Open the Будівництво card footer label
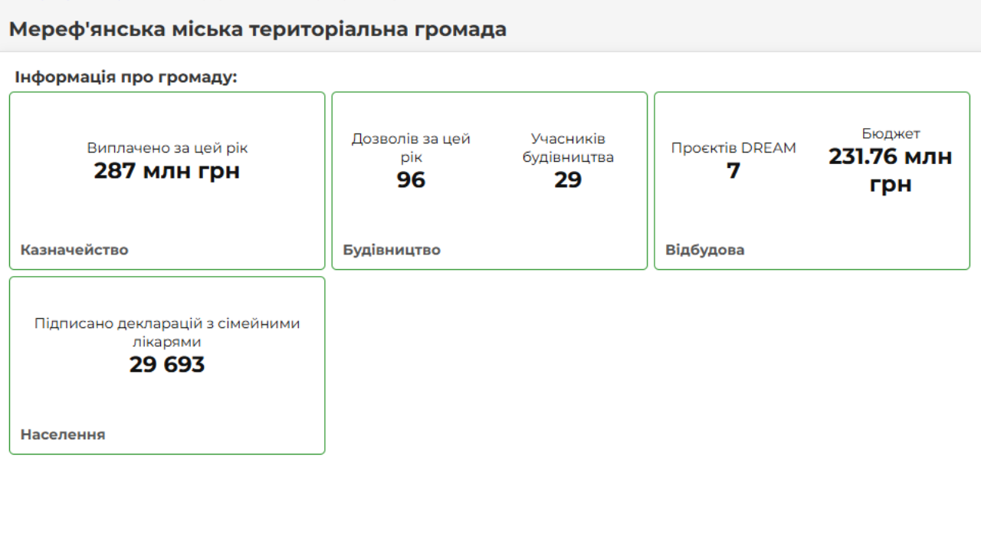Viewport: 981px width, 552px height. 392,250
